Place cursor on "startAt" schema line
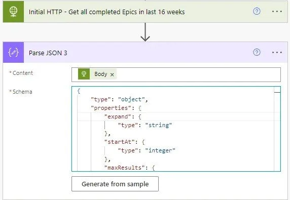This screenshot has height=200, width=290. [125, 142]
